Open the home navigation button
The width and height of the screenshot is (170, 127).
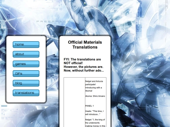26,45
